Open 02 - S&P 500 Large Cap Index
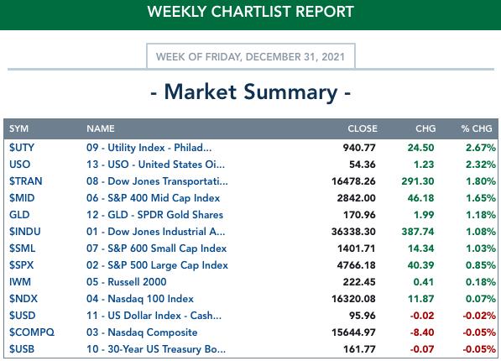The width and height of the screenshot is (501, 361). tap(157, 265)
